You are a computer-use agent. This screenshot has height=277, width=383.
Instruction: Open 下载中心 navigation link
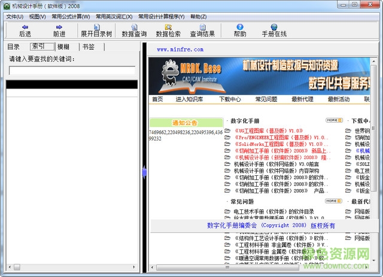click(x=230, y=99)
